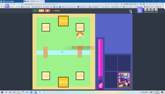Screen dimensions: 165x94
Task: Toggle the 编译模式 compile mode option
Action: click(x=56, y=11)
